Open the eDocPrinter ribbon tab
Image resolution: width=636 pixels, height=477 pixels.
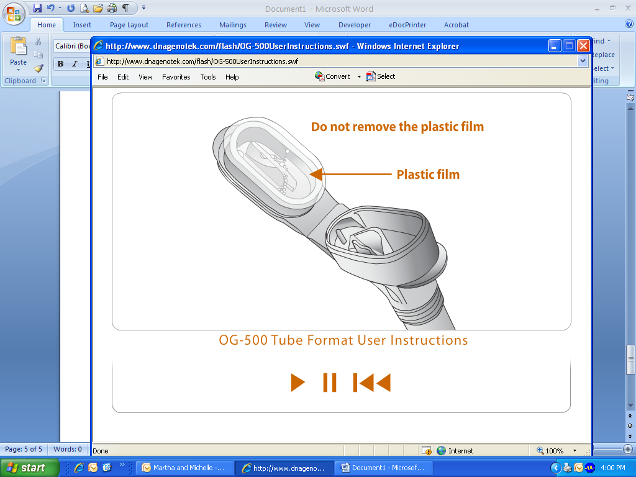click(x=407, y=25)
